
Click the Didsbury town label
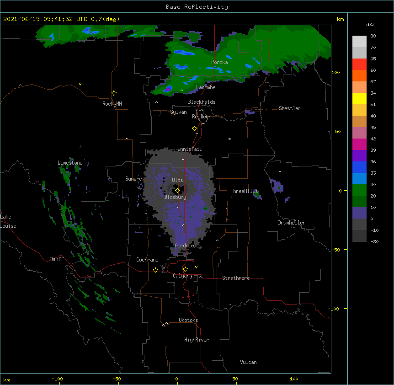point(176,197)
